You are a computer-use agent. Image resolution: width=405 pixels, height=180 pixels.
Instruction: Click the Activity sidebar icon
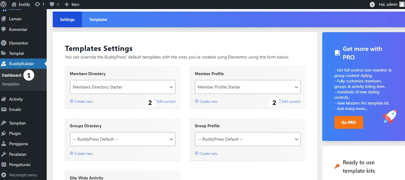pyautogui.click(x=4, y=99)
